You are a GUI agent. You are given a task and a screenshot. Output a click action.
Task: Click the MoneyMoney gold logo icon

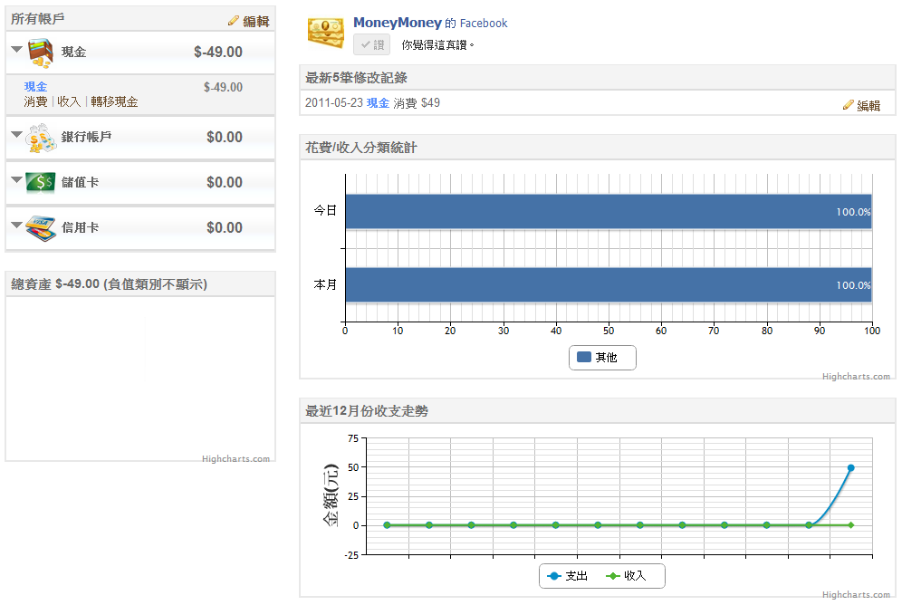(x=325, y=33)
